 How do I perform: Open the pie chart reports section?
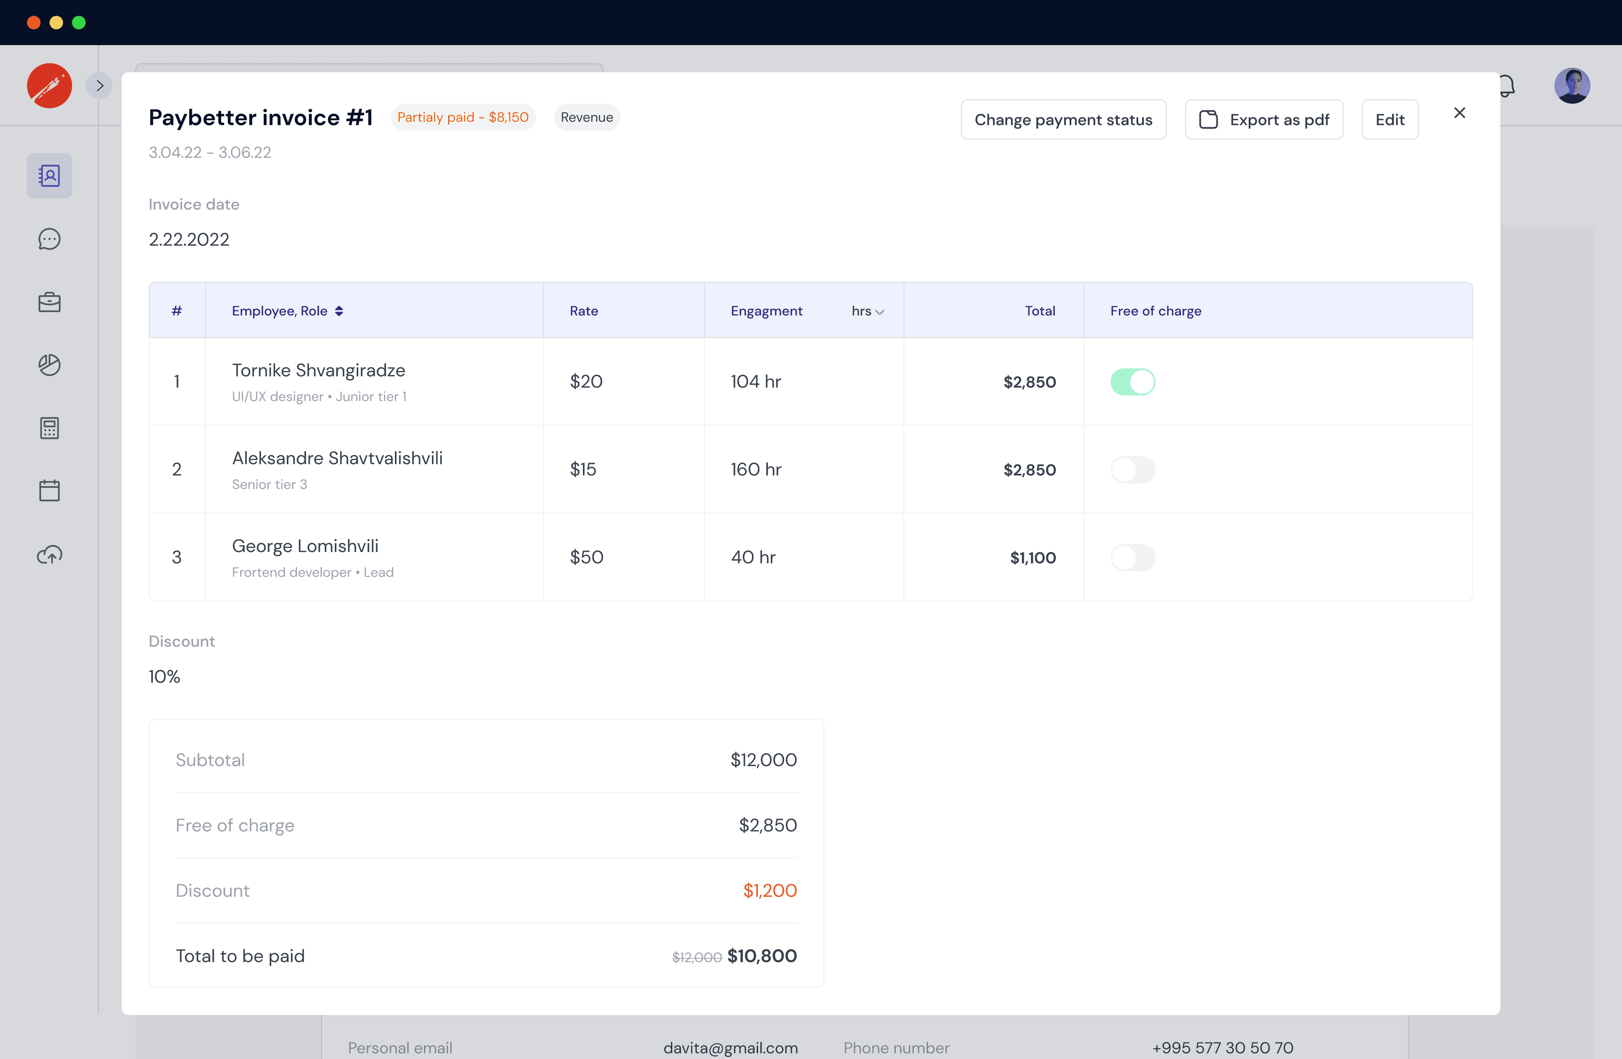[x=49, y=365]
